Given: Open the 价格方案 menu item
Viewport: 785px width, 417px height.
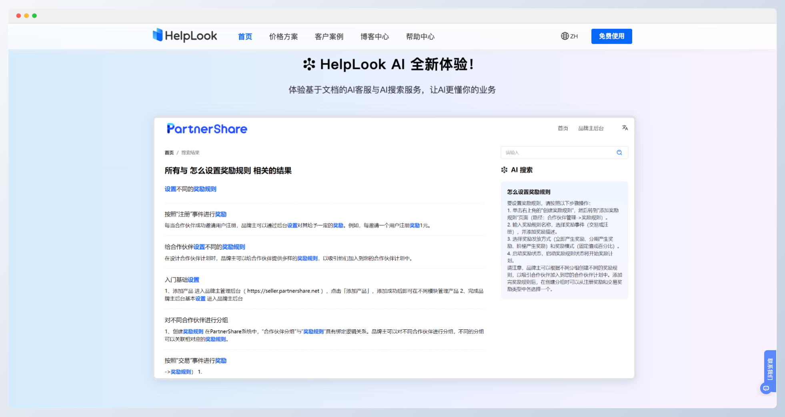Looking at the screenshot, I should pyautogui.click(x=283, y=36).
